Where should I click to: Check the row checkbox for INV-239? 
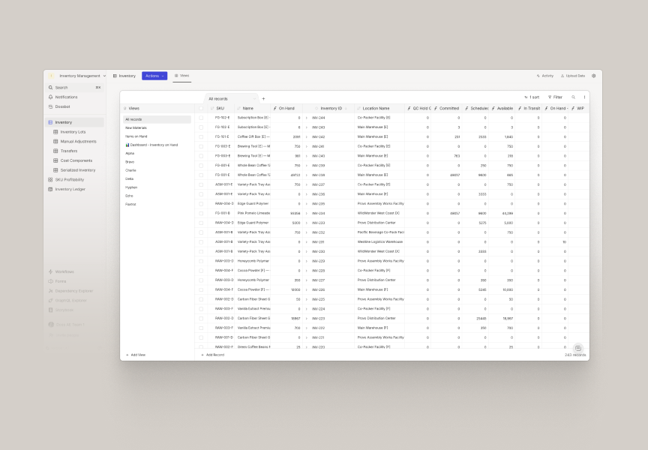click(201, 165)
